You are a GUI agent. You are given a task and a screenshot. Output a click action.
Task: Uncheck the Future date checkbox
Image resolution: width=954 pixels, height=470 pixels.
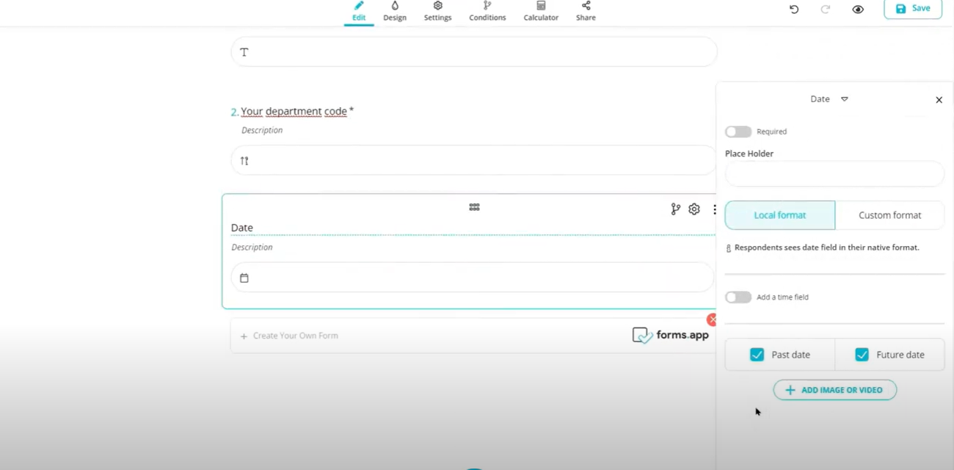pyautogui.click(x=862, y=354)
